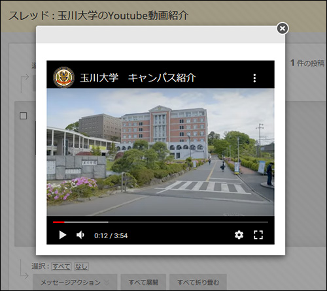Image resolution: width=327 pixels, height=291 pixels.
Task: Switch the video to fullscreen
Action: 258,235
